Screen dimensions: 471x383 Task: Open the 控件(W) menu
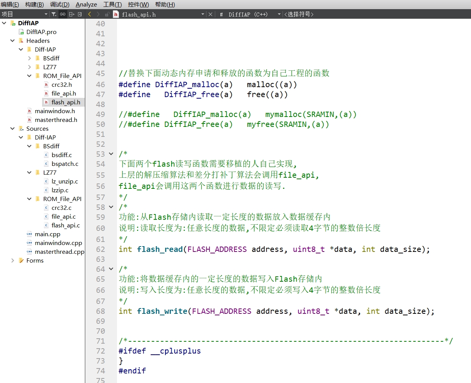[138, 5]
